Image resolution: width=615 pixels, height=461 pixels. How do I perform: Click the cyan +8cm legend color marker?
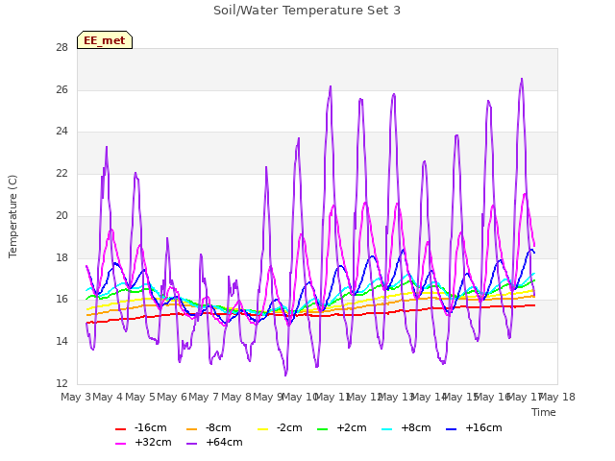(386, 429)
